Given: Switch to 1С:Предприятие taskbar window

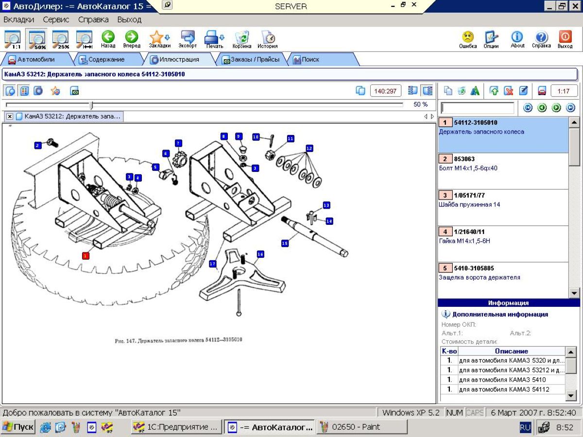Looking at the screenshot, I should (x=177, y=427).
